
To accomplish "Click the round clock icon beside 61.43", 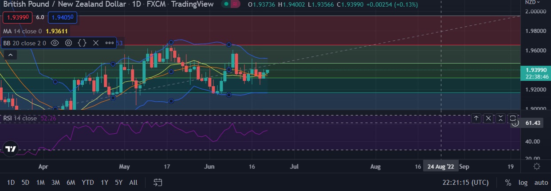I will (515, 123).
